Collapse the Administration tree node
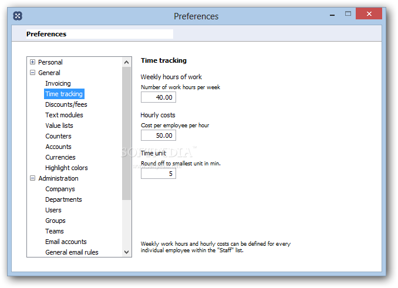The image size is (398, 288). [x=32, y=178]
